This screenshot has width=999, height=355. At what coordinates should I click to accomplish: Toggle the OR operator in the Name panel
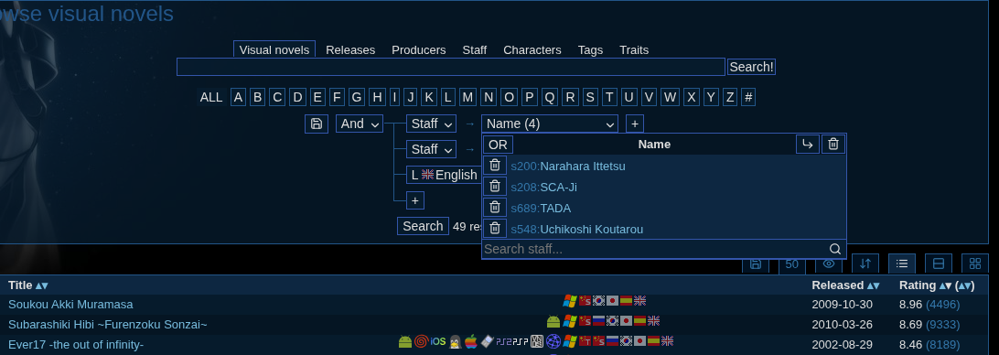(498, 145)
